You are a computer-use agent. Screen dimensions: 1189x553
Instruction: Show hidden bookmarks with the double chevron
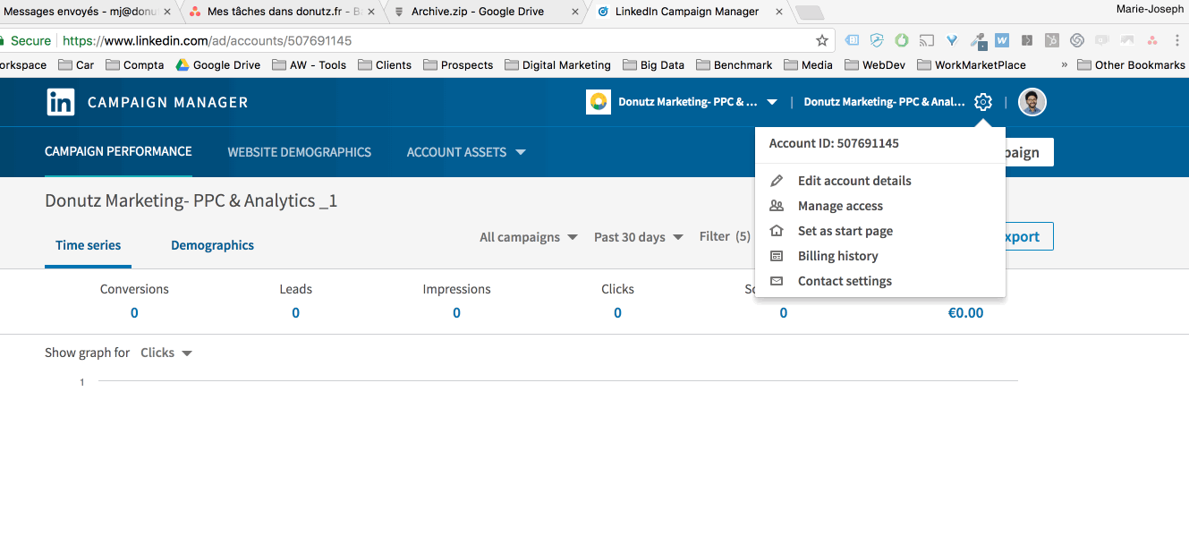pyautogui.click(x=1064, y=65)
